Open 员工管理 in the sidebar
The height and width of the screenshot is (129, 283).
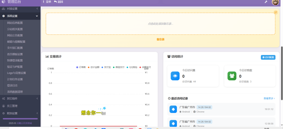20,106
